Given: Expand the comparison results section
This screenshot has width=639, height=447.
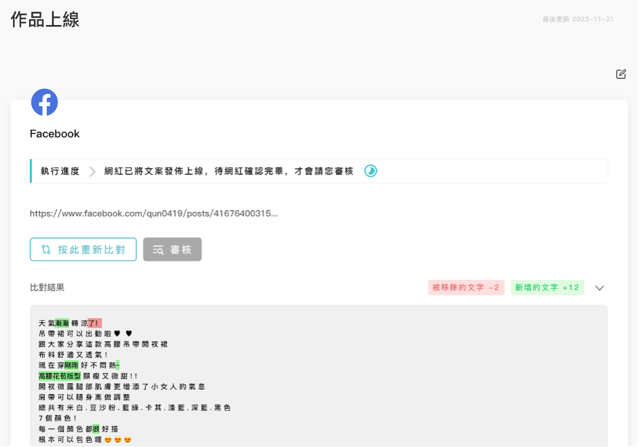Looking at the screenshot, I should [600, 288].
